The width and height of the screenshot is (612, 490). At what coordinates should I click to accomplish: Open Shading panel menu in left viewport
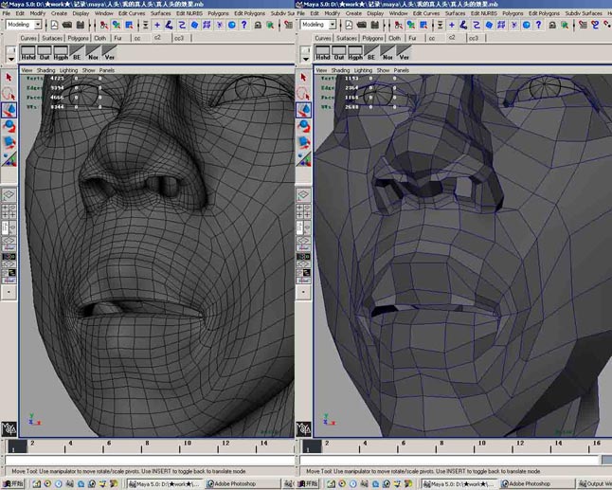tap(46, 70)
